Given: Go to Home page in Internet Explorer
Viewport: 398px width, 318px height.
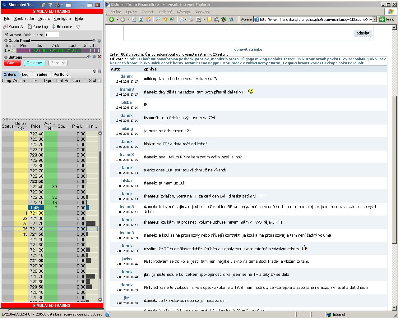Looking at the screenshot, I should click(149, 19).
